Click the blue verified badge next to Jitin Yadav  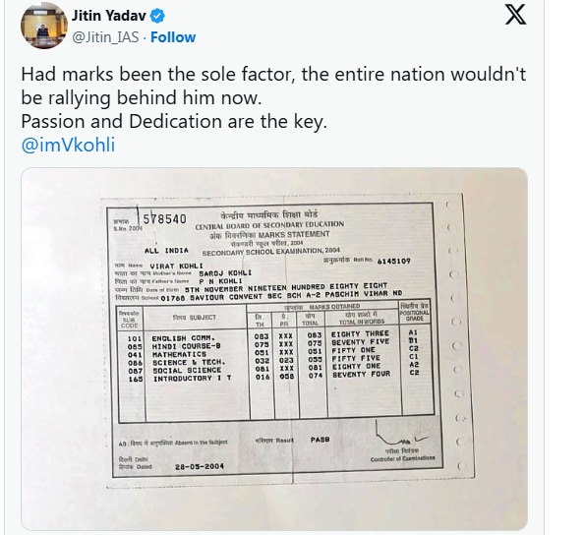[x=157, y=16]
